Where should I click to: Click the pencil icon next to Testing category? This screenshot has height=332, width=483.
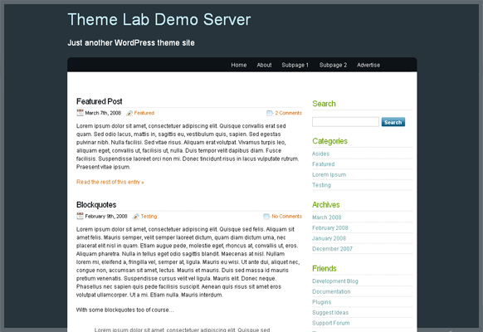136,217
